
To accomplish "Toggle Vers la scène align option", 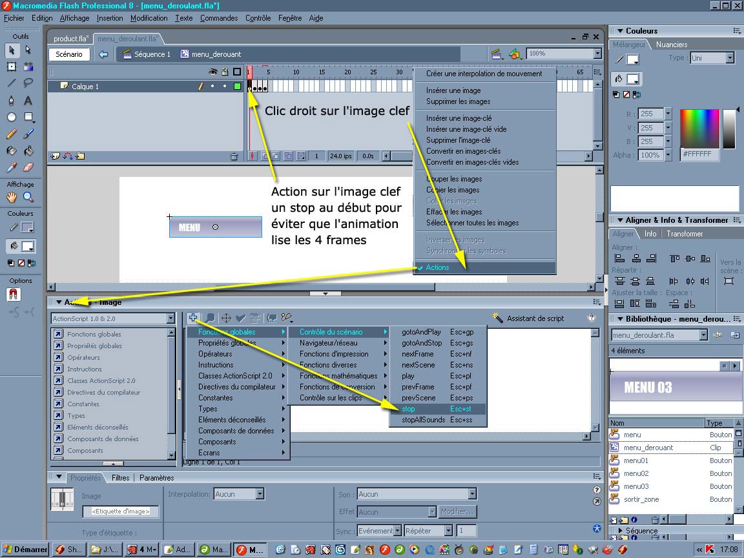I will 729,281.
